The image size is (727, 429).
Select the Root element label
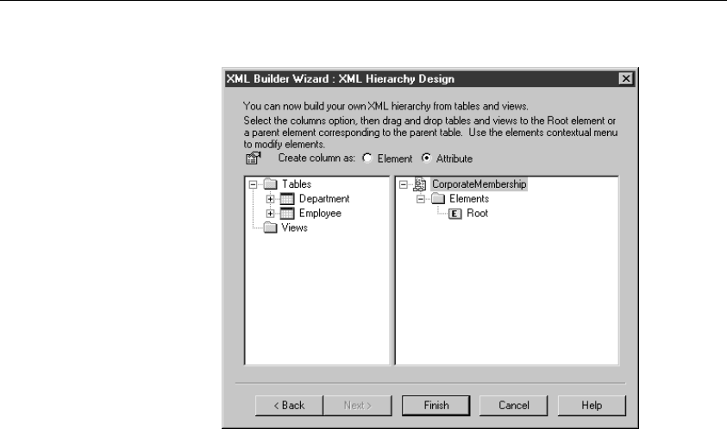pyautogui.click(x=477, y=213)
